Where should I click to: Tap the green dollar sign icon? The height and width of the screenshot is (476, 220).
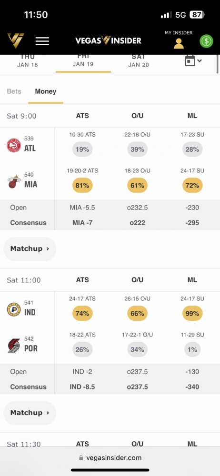[206, 41]
